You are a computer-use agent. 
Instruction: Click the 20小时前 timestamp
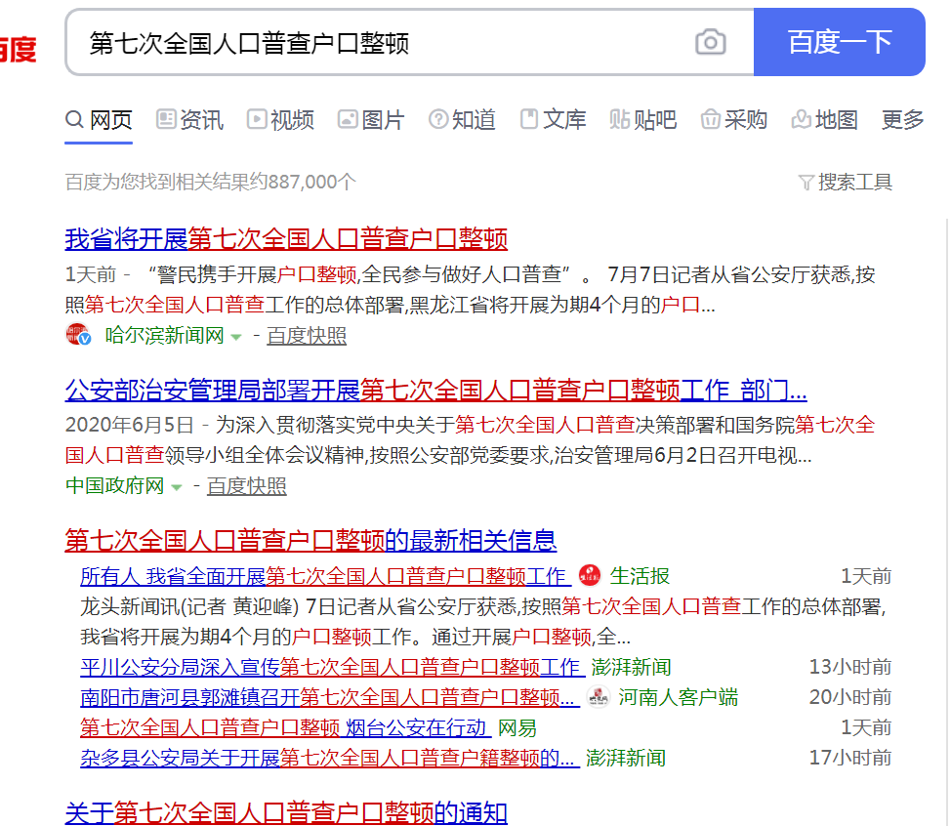tap(849, 697)
